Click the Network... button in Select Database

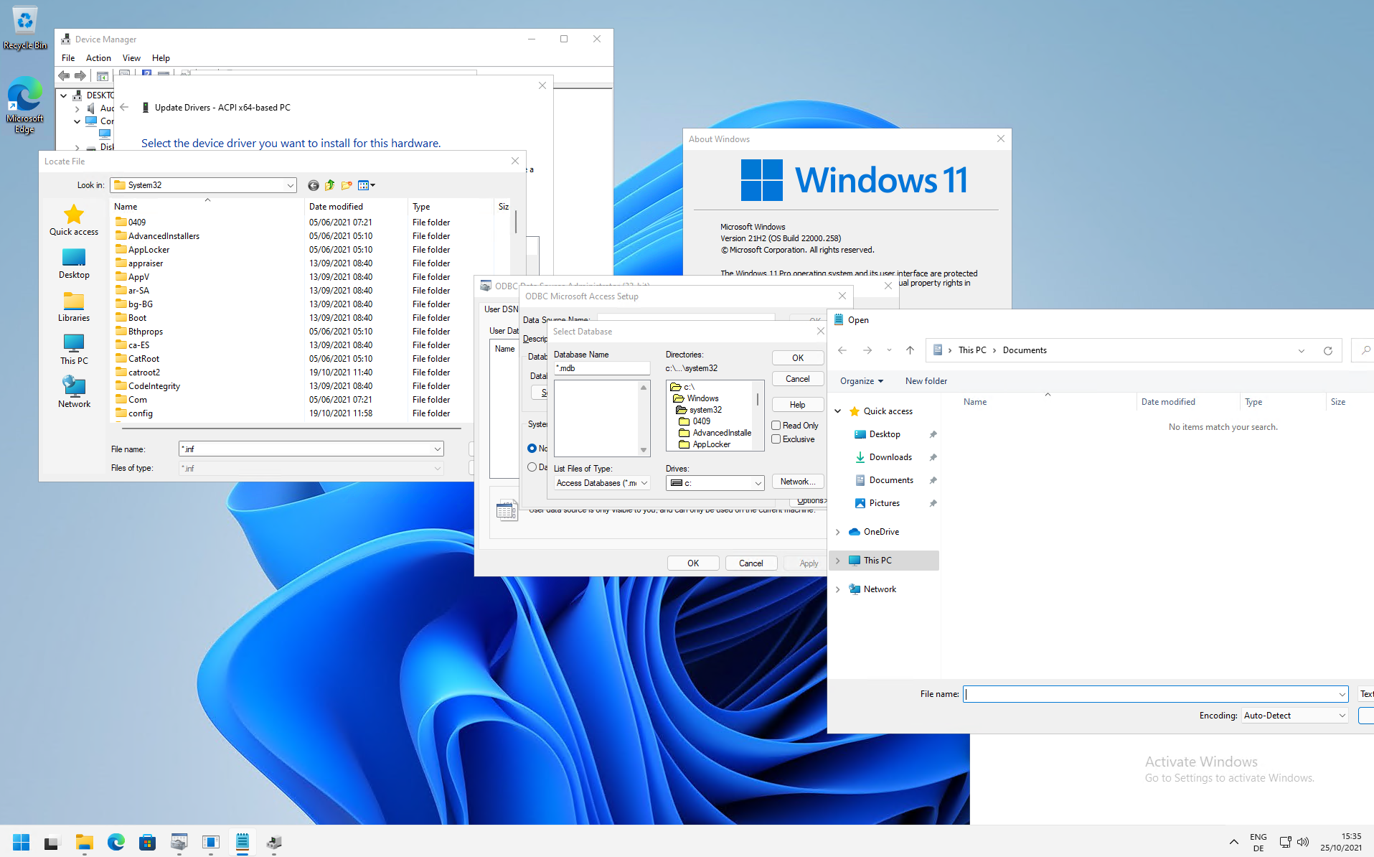point(798,482)
